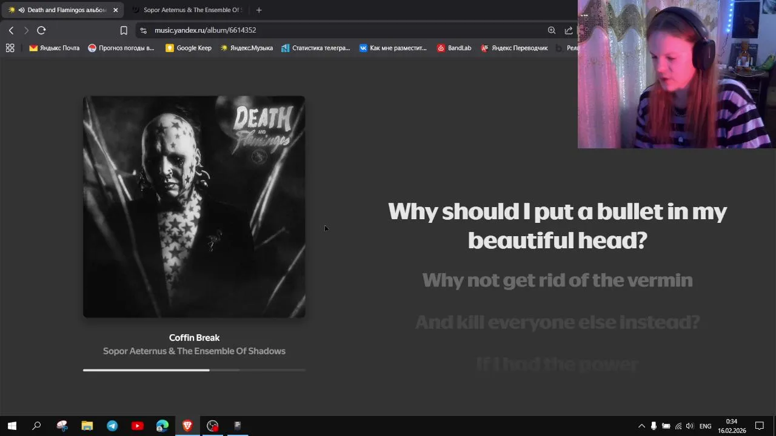The height and width of the screenshot is (436, 776).
Task: Open the bookmarks apps grid icon
Action: coord(10,48)
